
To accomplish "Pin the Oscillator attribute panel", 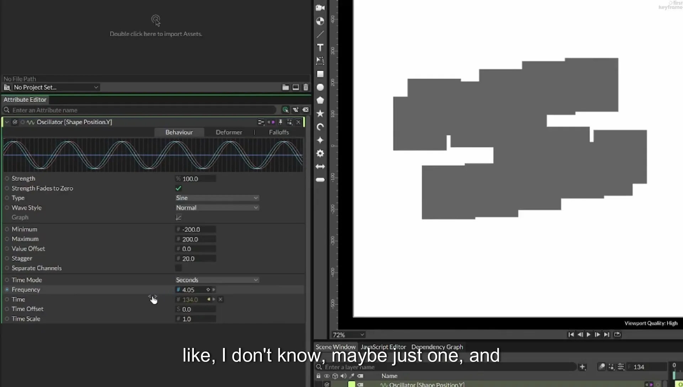I will [280, 122].
